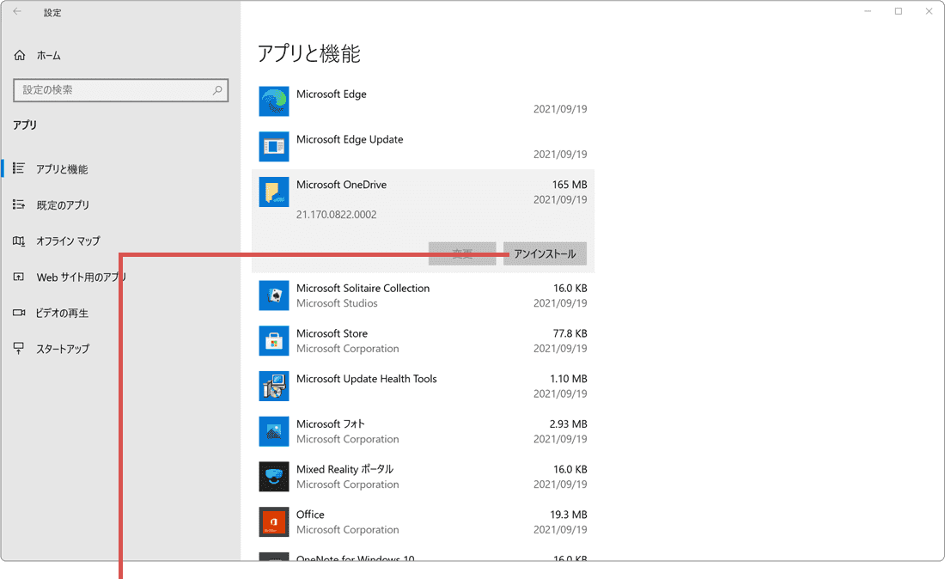The width and height of the screenshot is (945, 579).
Task: Click the back arrow in Settings title bar
Action: click(x=17, y=11)
